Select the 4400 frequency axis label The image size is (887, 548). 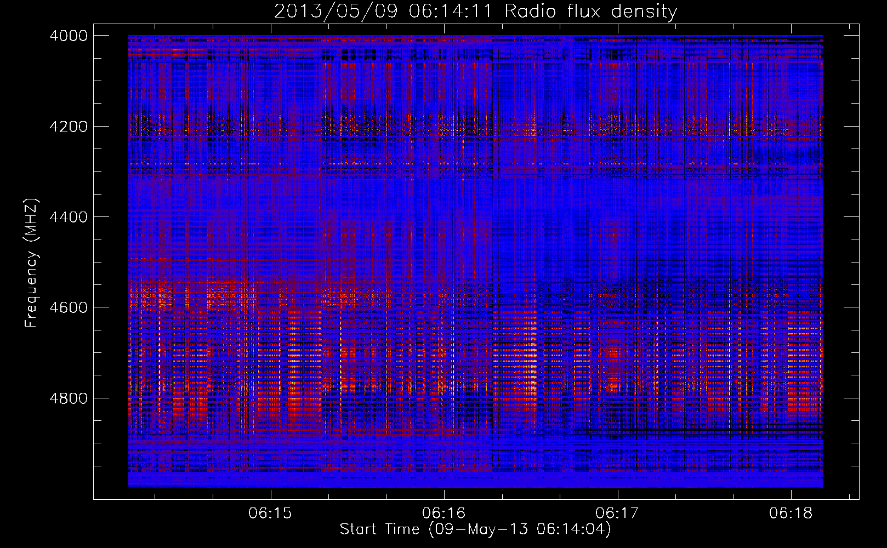point(68,217)
